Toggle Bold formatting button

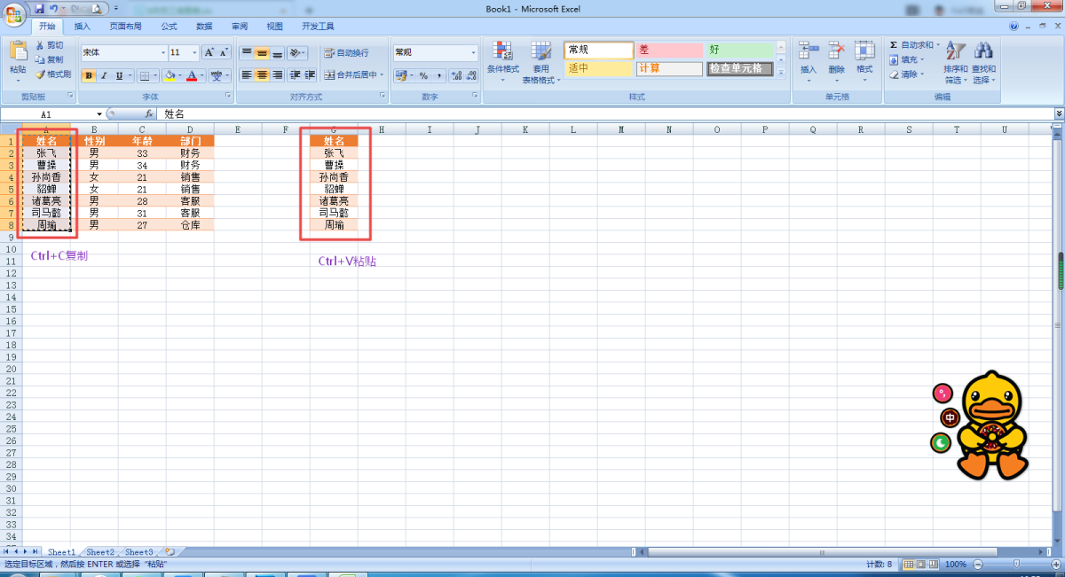click(88, 76)
